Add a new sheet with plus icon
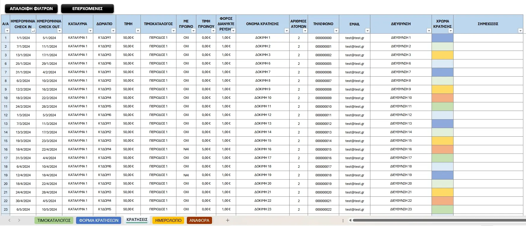Image resolution: width=526 pixels, height=226 pixels. [228, 220]
